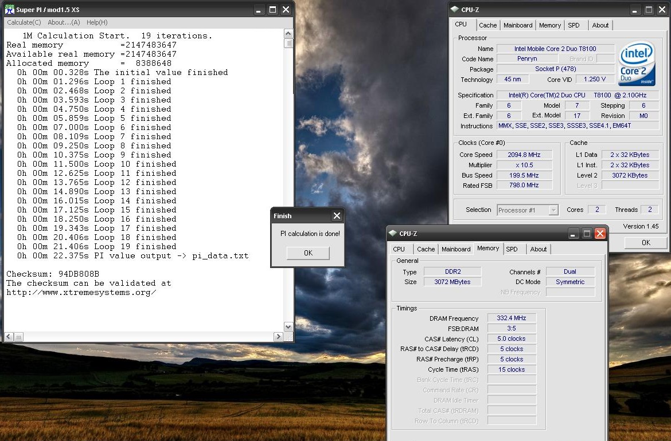Select the Memory tab in the front CPU-Z window

[x=488, y=248]
